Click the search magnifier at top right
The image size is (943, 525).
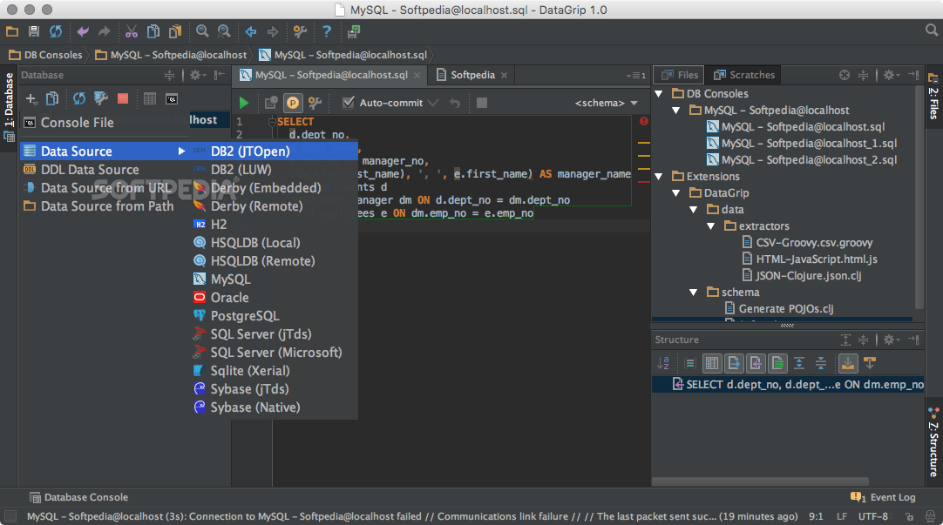(932, 30)
